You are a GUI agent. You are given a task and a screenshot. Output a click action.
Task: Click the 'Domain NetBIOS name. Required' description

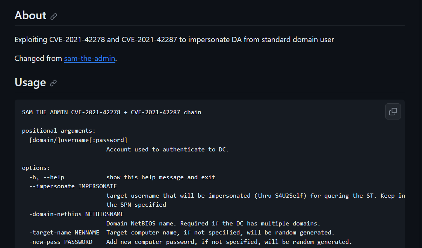click(x=213, y=224)
